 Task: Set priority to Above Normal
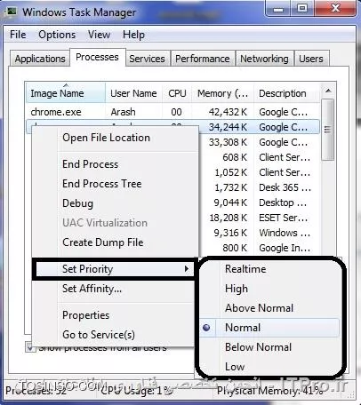[x=270, y=308]
